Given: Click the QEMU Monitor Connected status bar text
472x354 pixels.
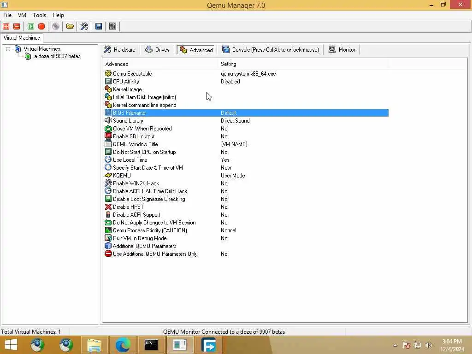Looking at the screenshot, I should tap(224, 332).
